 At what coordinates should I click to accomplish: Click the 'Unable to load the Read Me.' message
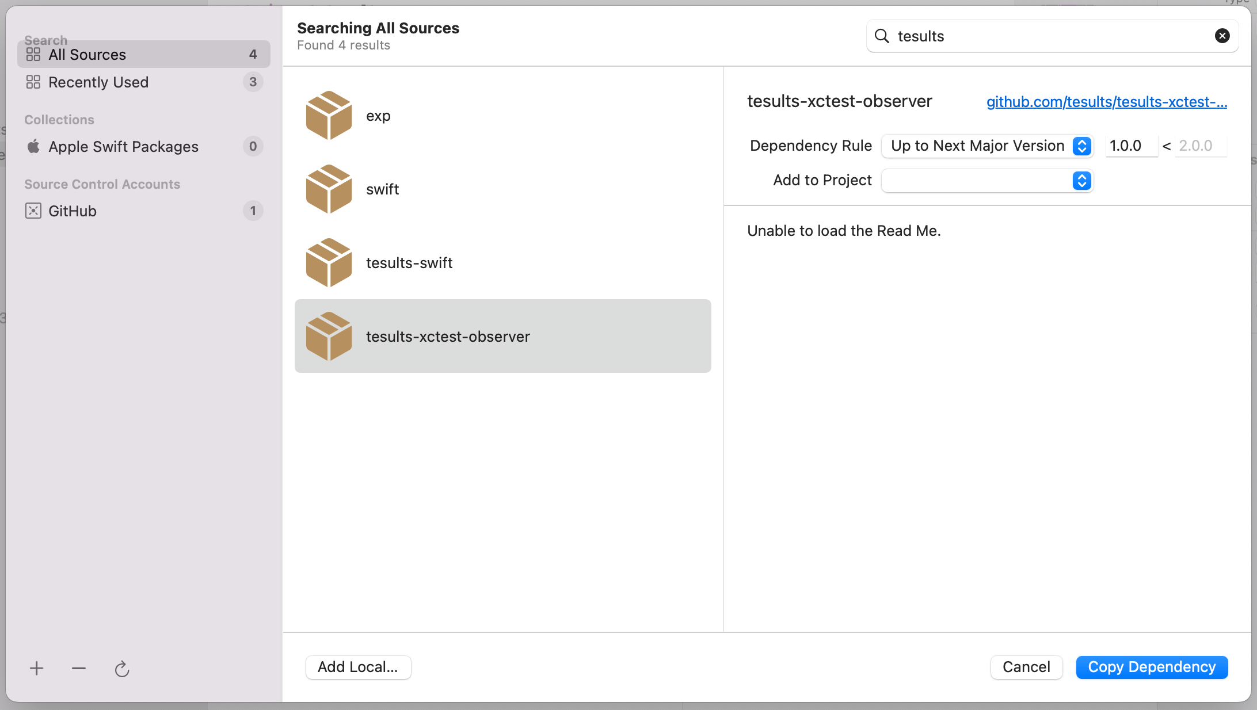(x=844, y=231)
